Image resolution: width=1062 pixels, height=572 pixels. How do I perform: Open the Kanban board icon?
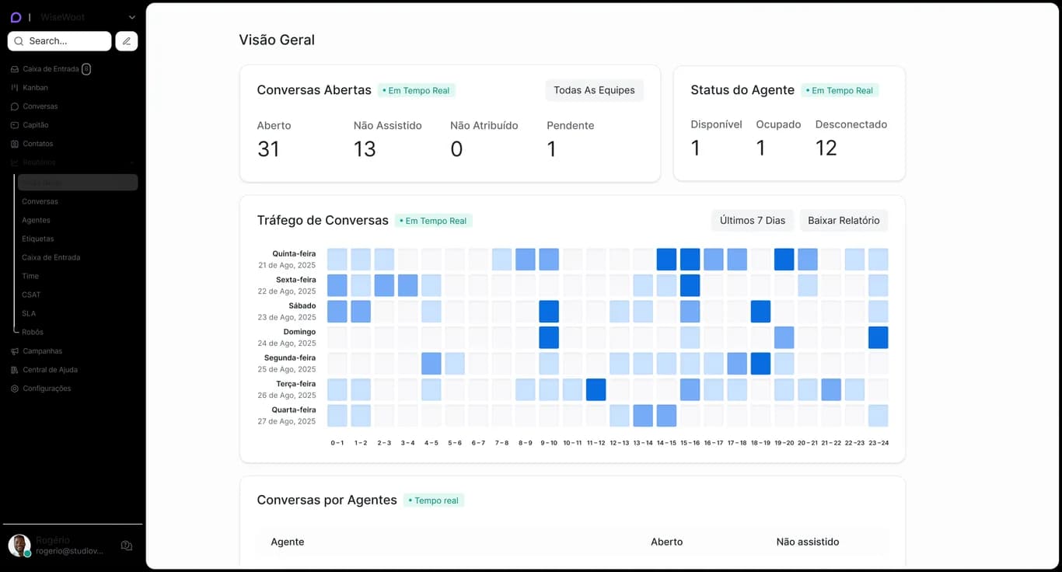(15, 88)
